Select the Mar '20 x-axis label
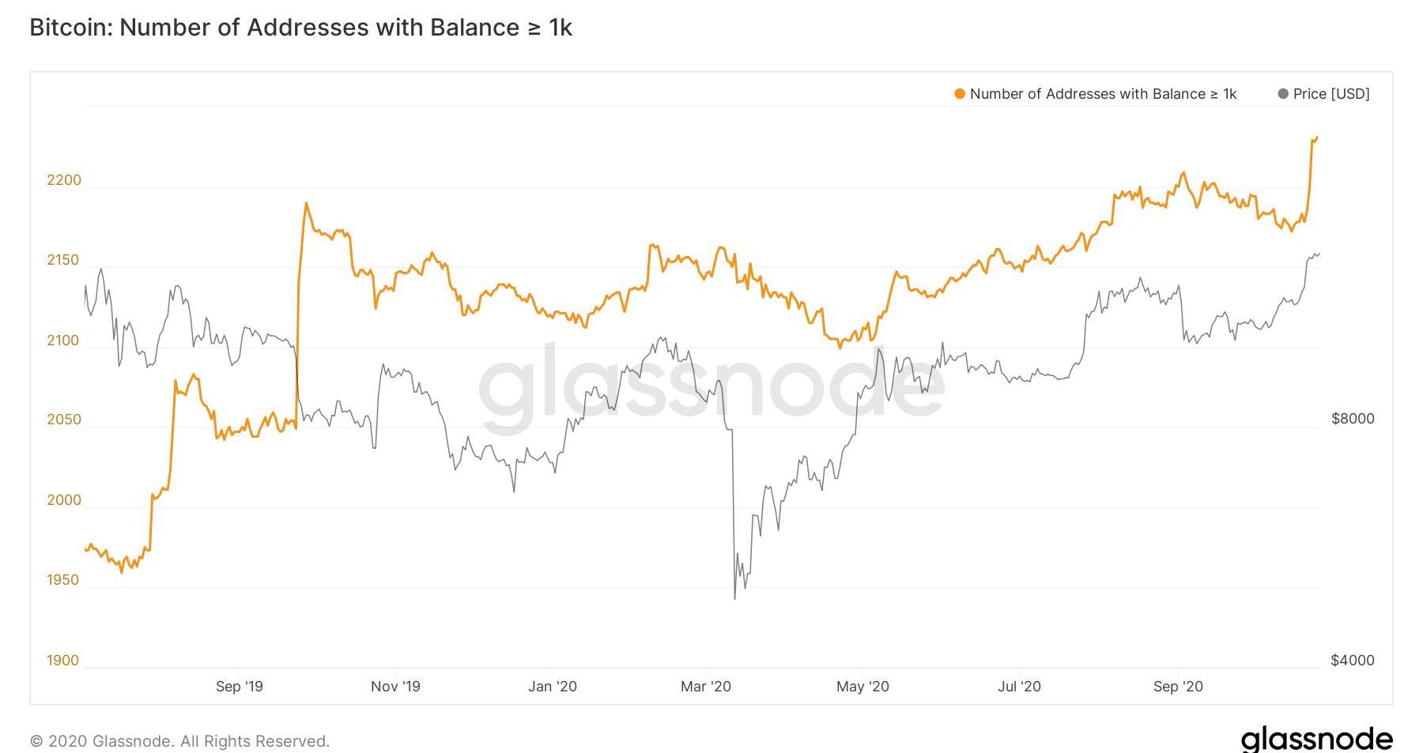This screenshot has height=753, width=1423. tap(706, 687)
